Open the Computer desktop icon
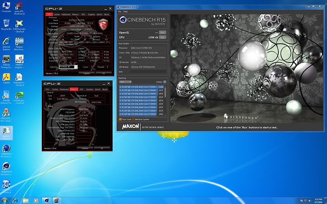This screenshot has width=327, height=204. [6, 7]
